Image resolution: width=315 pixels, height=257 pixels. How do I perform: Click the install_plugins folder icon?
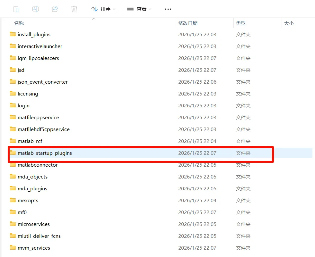tap(13, 34)
